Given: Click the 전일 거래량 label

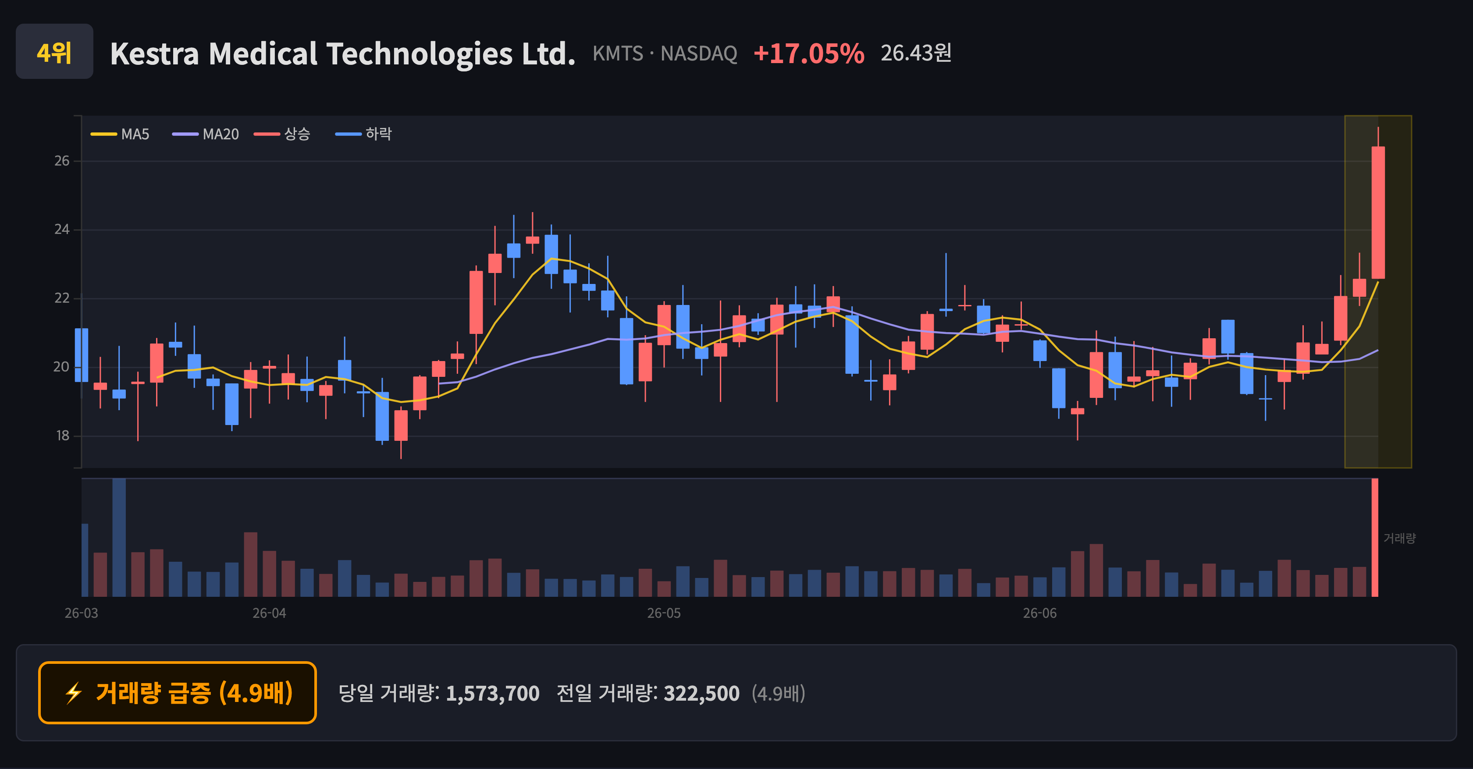Looking at the screenshot, I should pos(607,694).
